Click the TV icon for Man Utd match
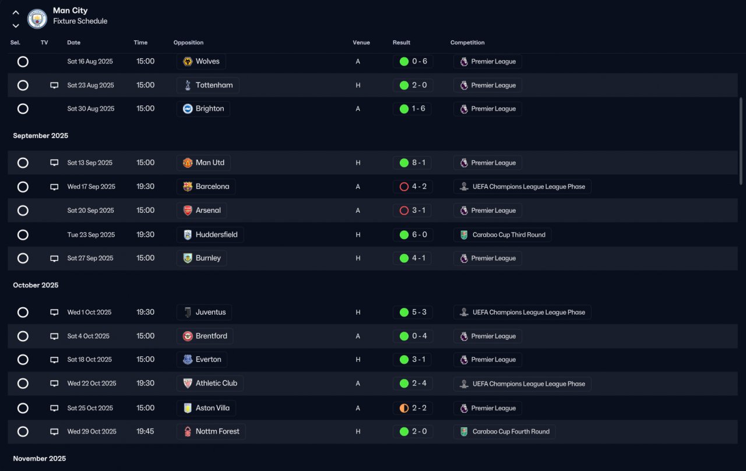 coord(54,163)
